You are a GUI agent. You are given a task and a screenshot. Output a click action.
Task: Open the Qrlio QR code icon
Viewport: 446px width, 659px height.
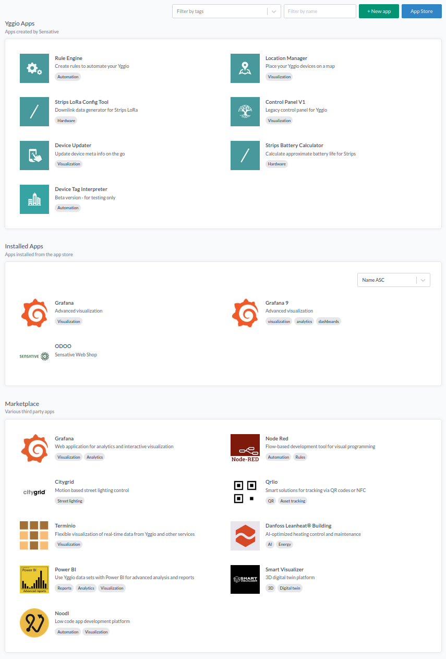pos(245,492)
